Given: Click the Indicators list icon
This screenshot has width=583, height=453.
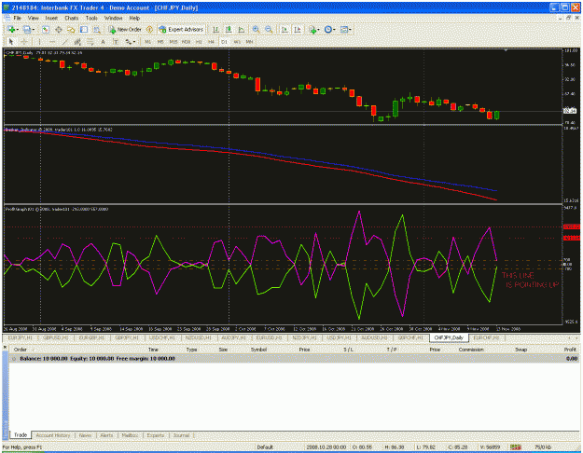Looking at the screenshot, I should click(312, 29).
